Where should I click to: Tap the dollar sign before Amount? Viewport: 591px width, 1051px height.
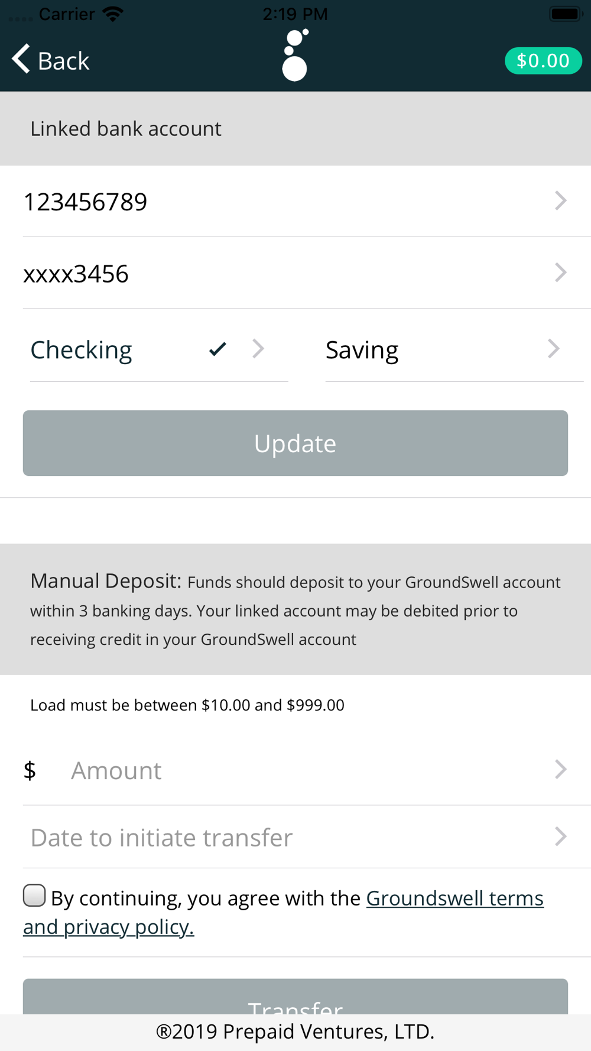30,770
